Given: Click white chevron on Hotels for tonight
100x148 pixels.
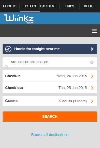Looking at the screenshot, I should [x=92, y=49].
